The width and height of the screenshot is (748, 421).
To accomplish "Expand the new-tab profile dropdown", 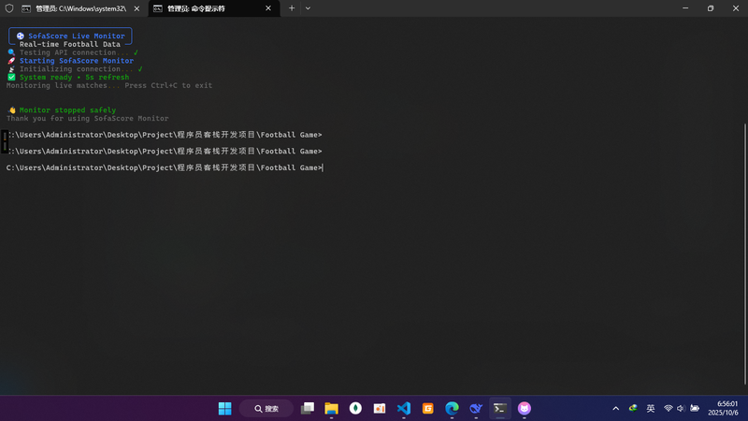I will click(x=308, y=8).
